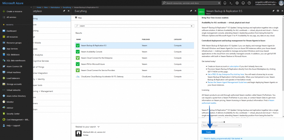The height and width of the screenshot is (140, 284).
Task: Clear the veeam search text with the X
Action: pos(192,26)
